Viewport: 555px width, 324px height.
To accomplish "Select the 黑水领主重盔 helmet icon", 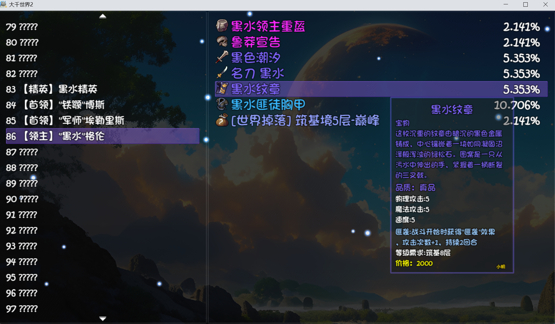I will pyautogui.click(x=222, y=26).
